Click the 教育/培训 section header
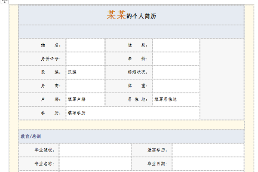 (31, 136)
